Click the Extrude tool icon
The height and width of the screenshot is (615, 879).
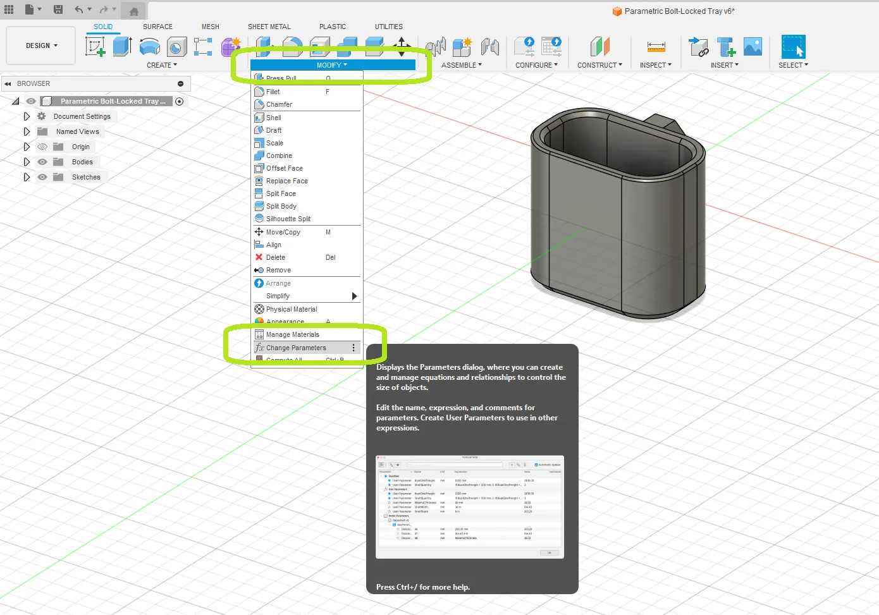point(121,46)
